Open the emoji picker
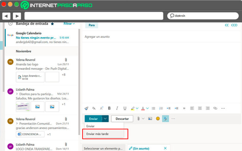This screenshot has height=151, width=242. coord(158,119)
